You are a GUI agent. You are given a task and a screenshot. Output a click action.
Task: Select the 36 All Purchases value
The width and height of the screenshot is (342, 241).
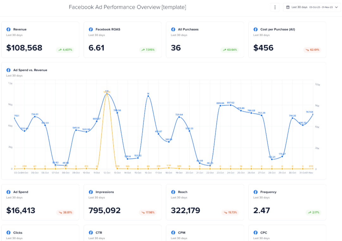[176, 48]
